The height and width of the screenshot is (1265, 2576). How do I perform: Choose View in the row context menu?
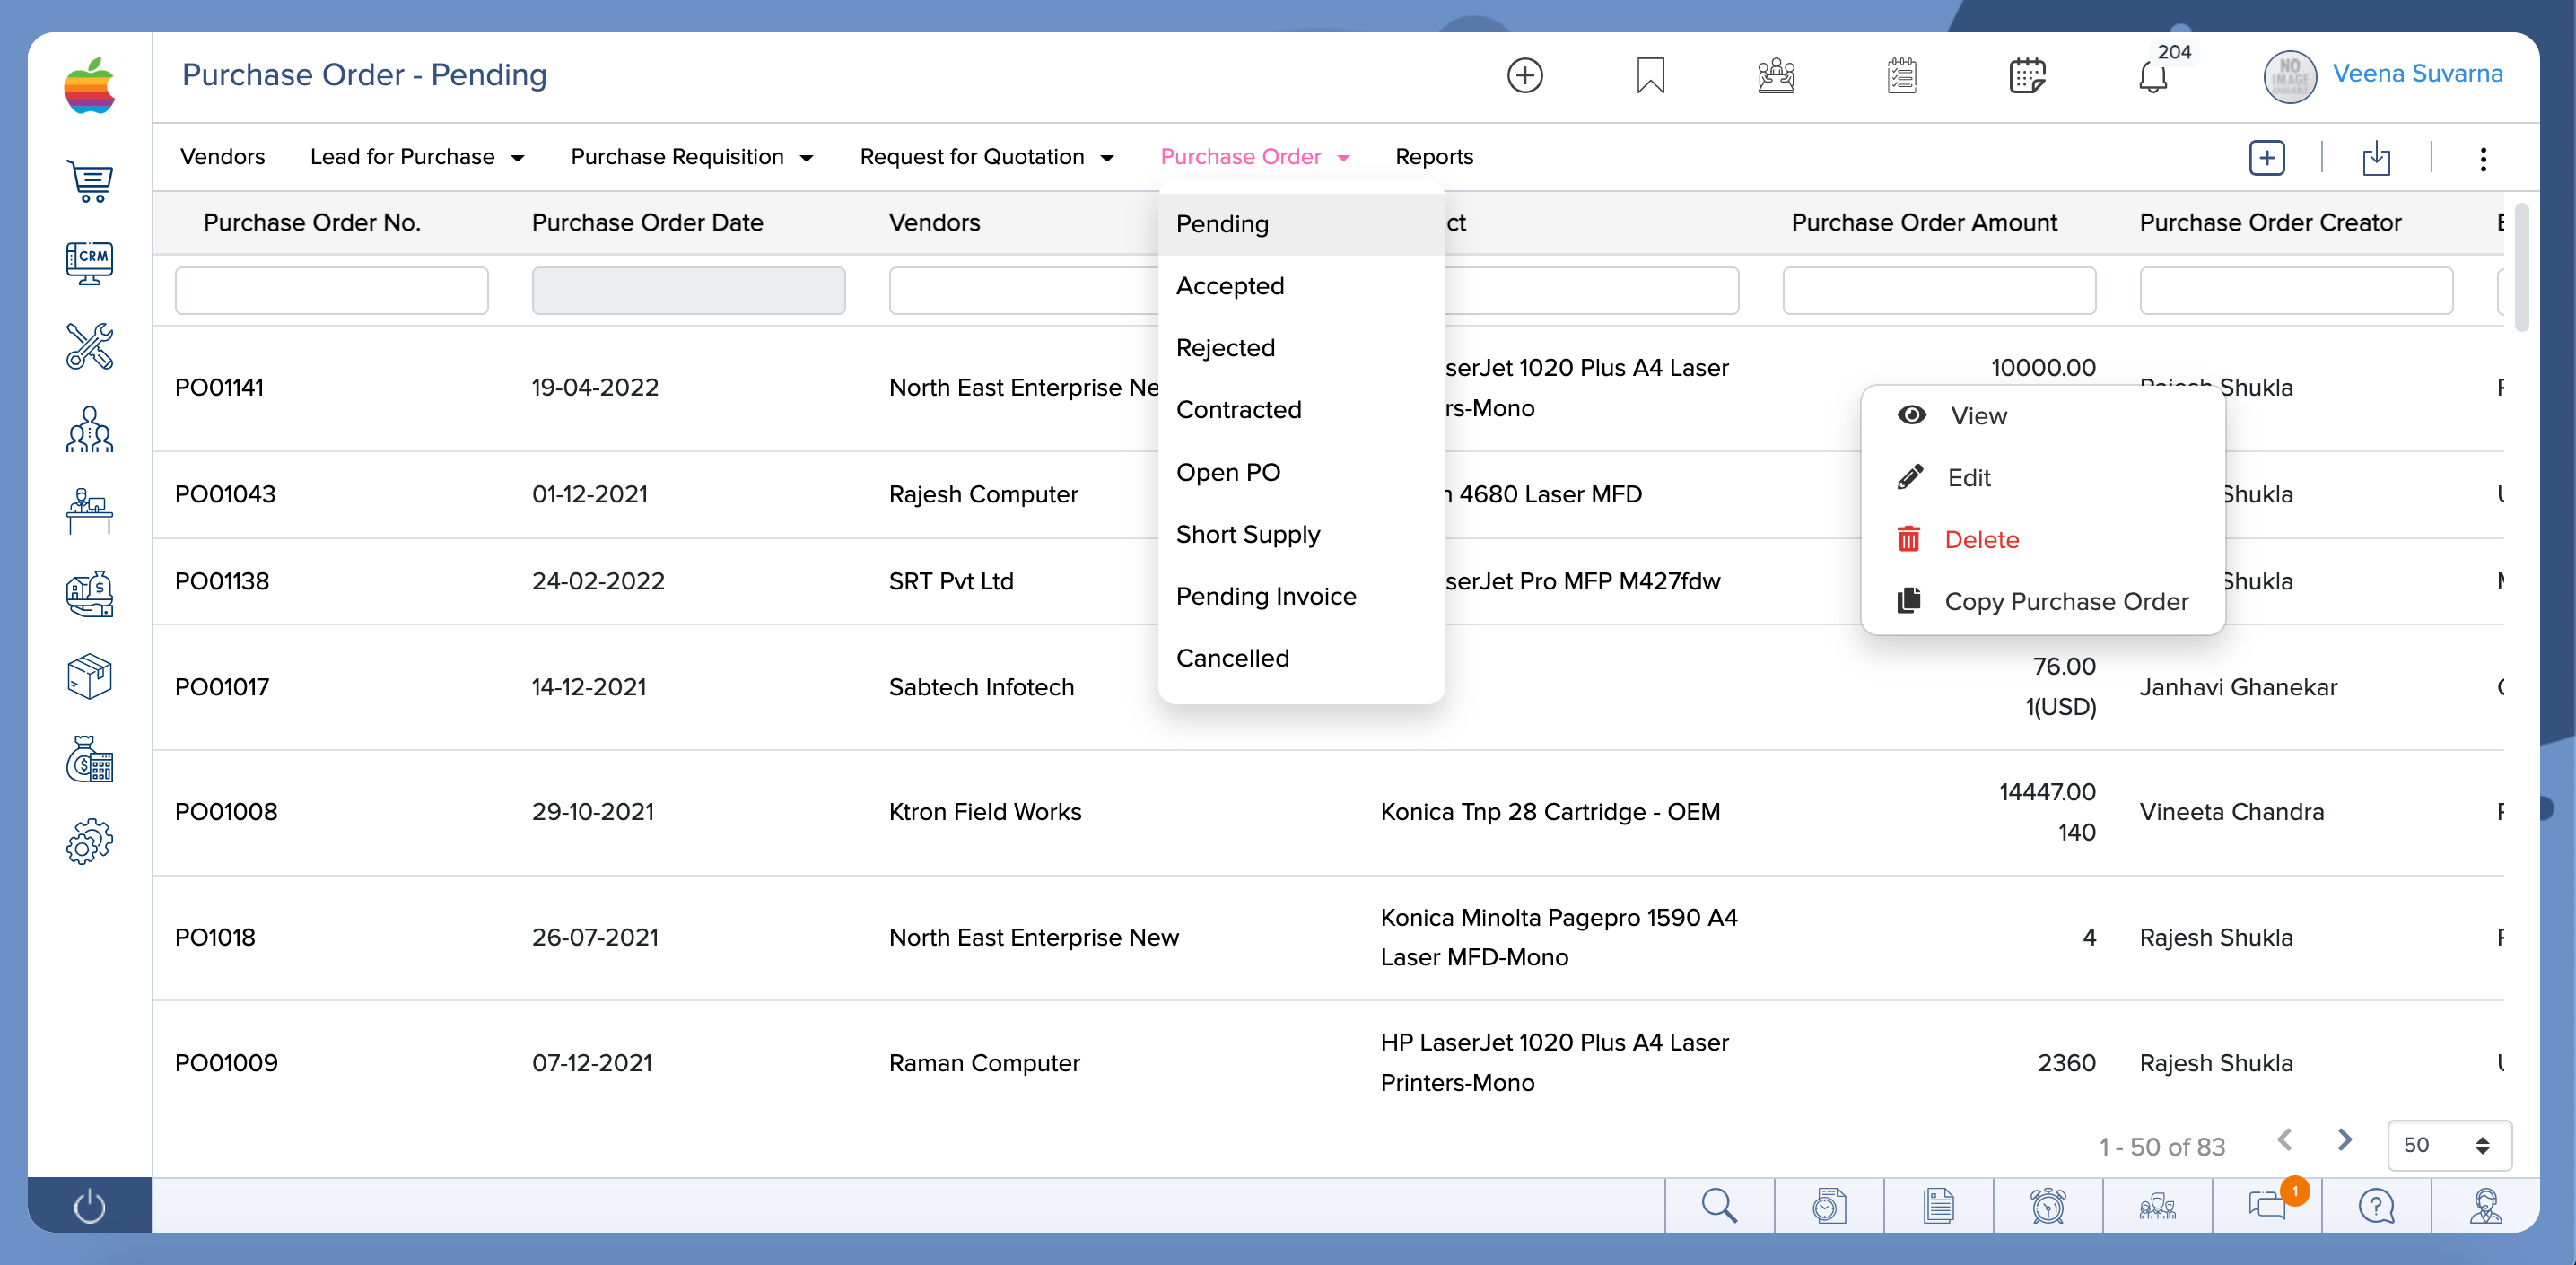(x=2042, y=416)
